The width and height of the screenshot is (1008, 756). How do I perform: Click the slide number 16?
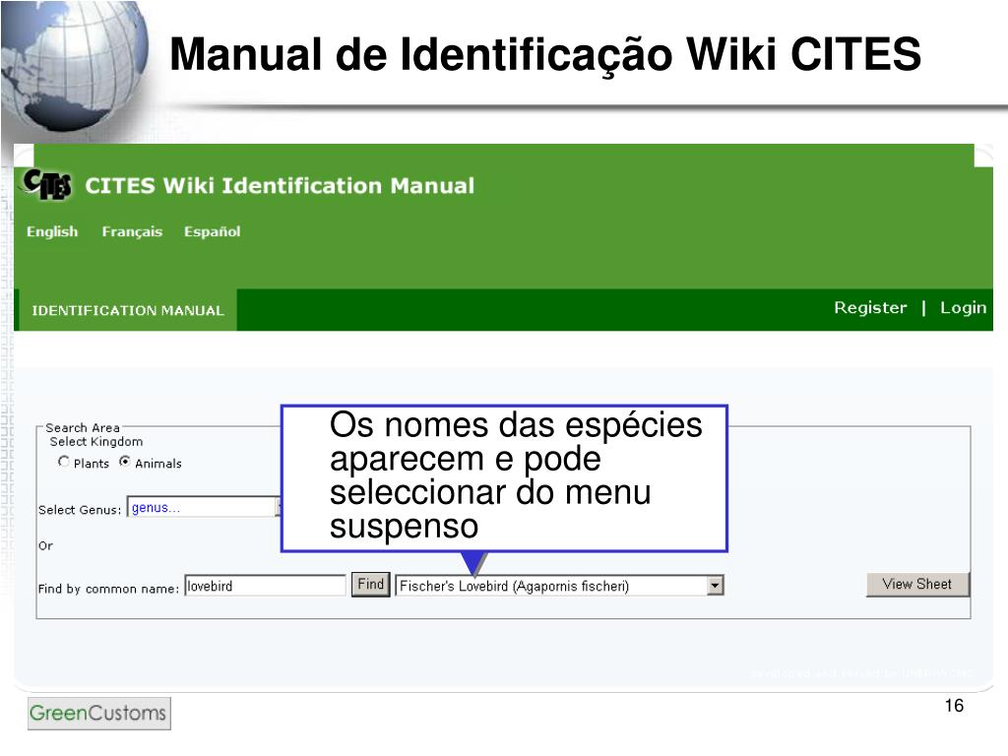pyautogui.click(x=954, y=705)
